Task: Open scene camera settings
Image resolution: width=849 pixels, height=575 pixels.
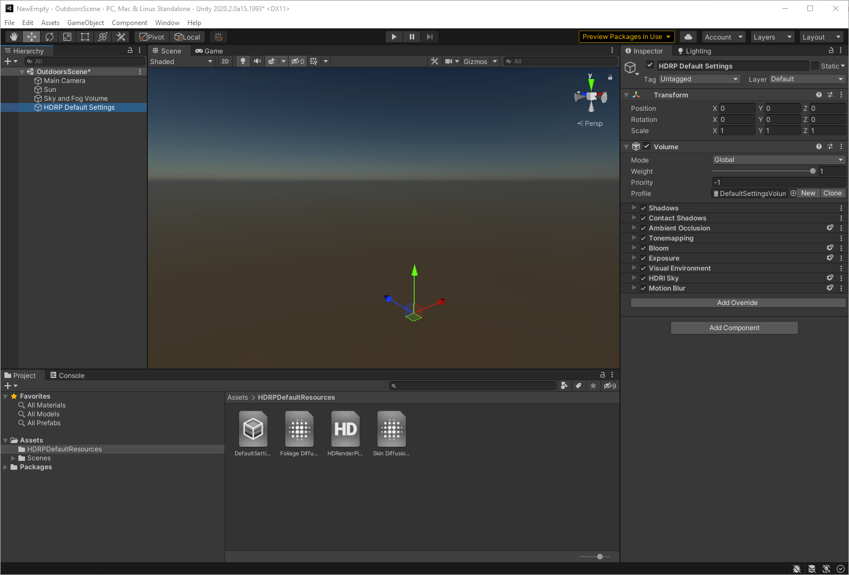Action: click(x=452, y=61)
